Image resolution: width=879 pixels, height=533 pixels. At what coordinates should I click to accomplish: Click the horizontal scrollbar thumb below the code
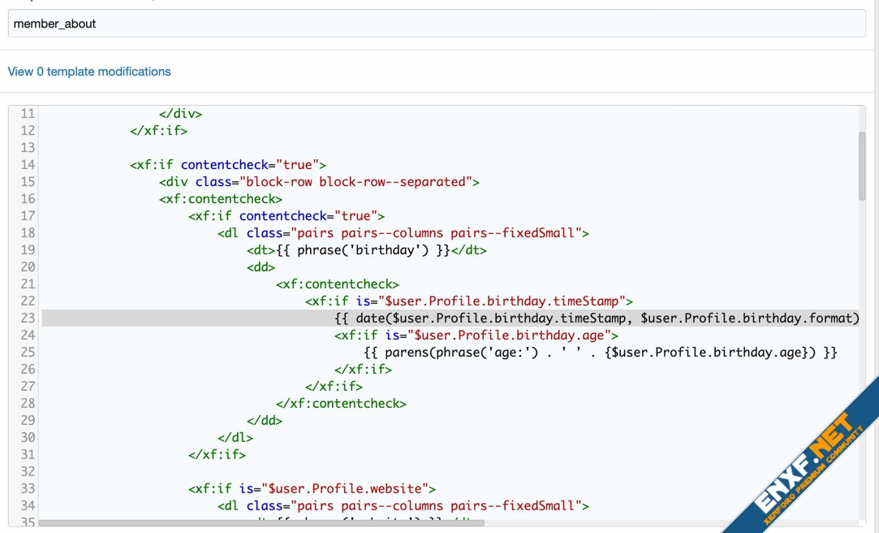tap(261, 523)
